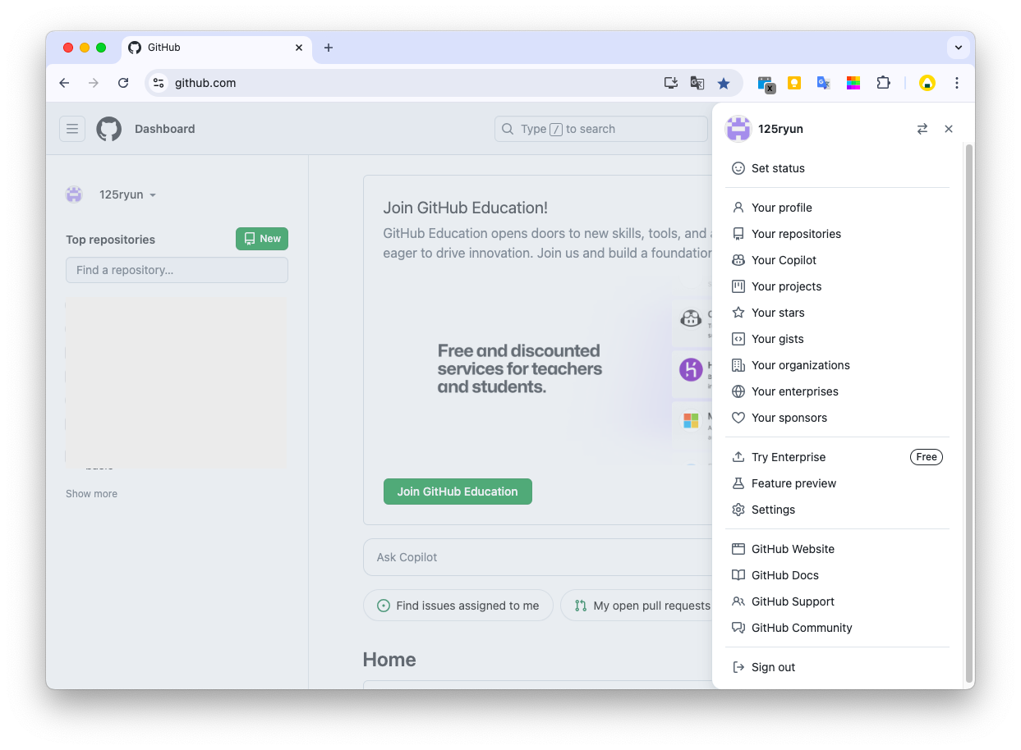Open the Chrome extensions puzzle icon
The image size is (1021, 750).
[x=883, y=83]
